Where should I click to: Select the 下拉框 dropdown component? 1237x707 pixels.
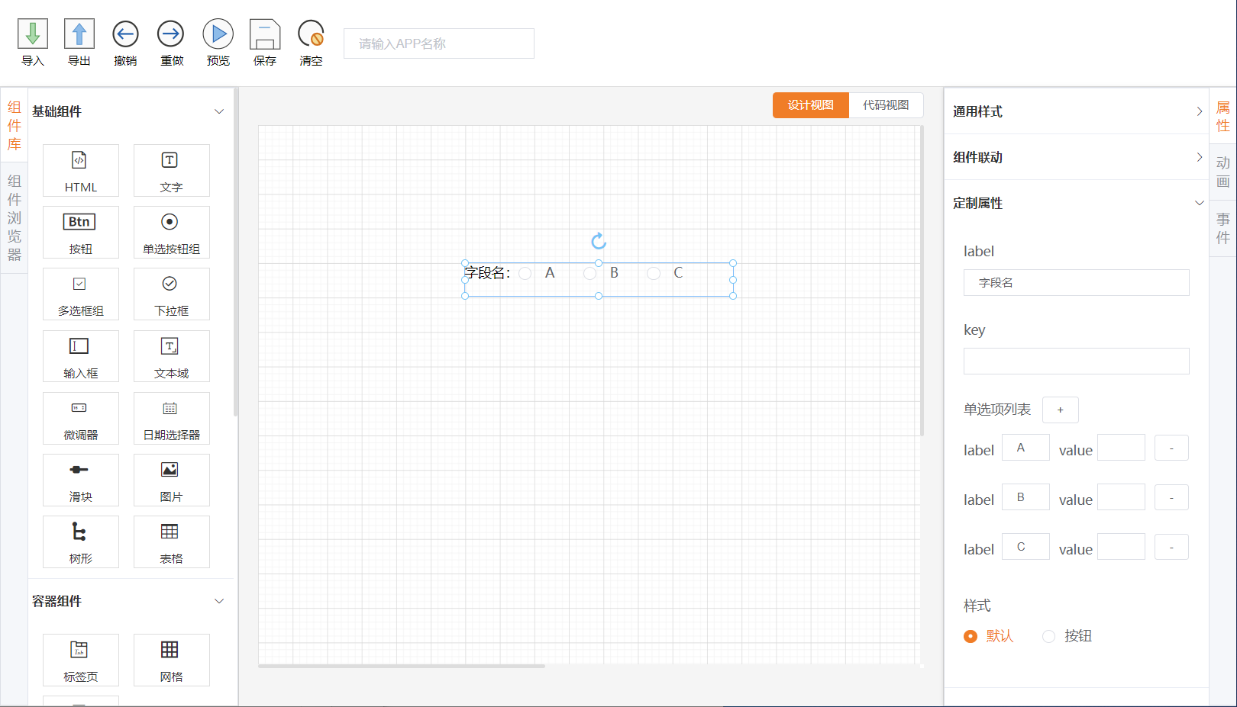171,294
